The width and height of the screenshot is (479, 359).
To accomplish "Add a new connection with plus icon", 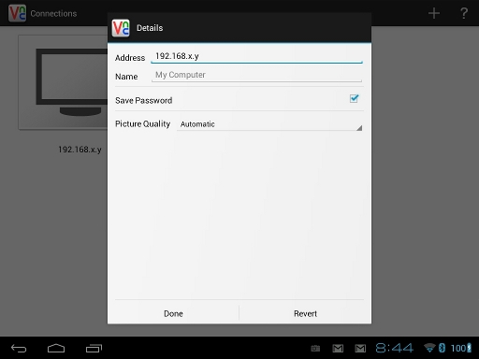I will tap(434, 13).
